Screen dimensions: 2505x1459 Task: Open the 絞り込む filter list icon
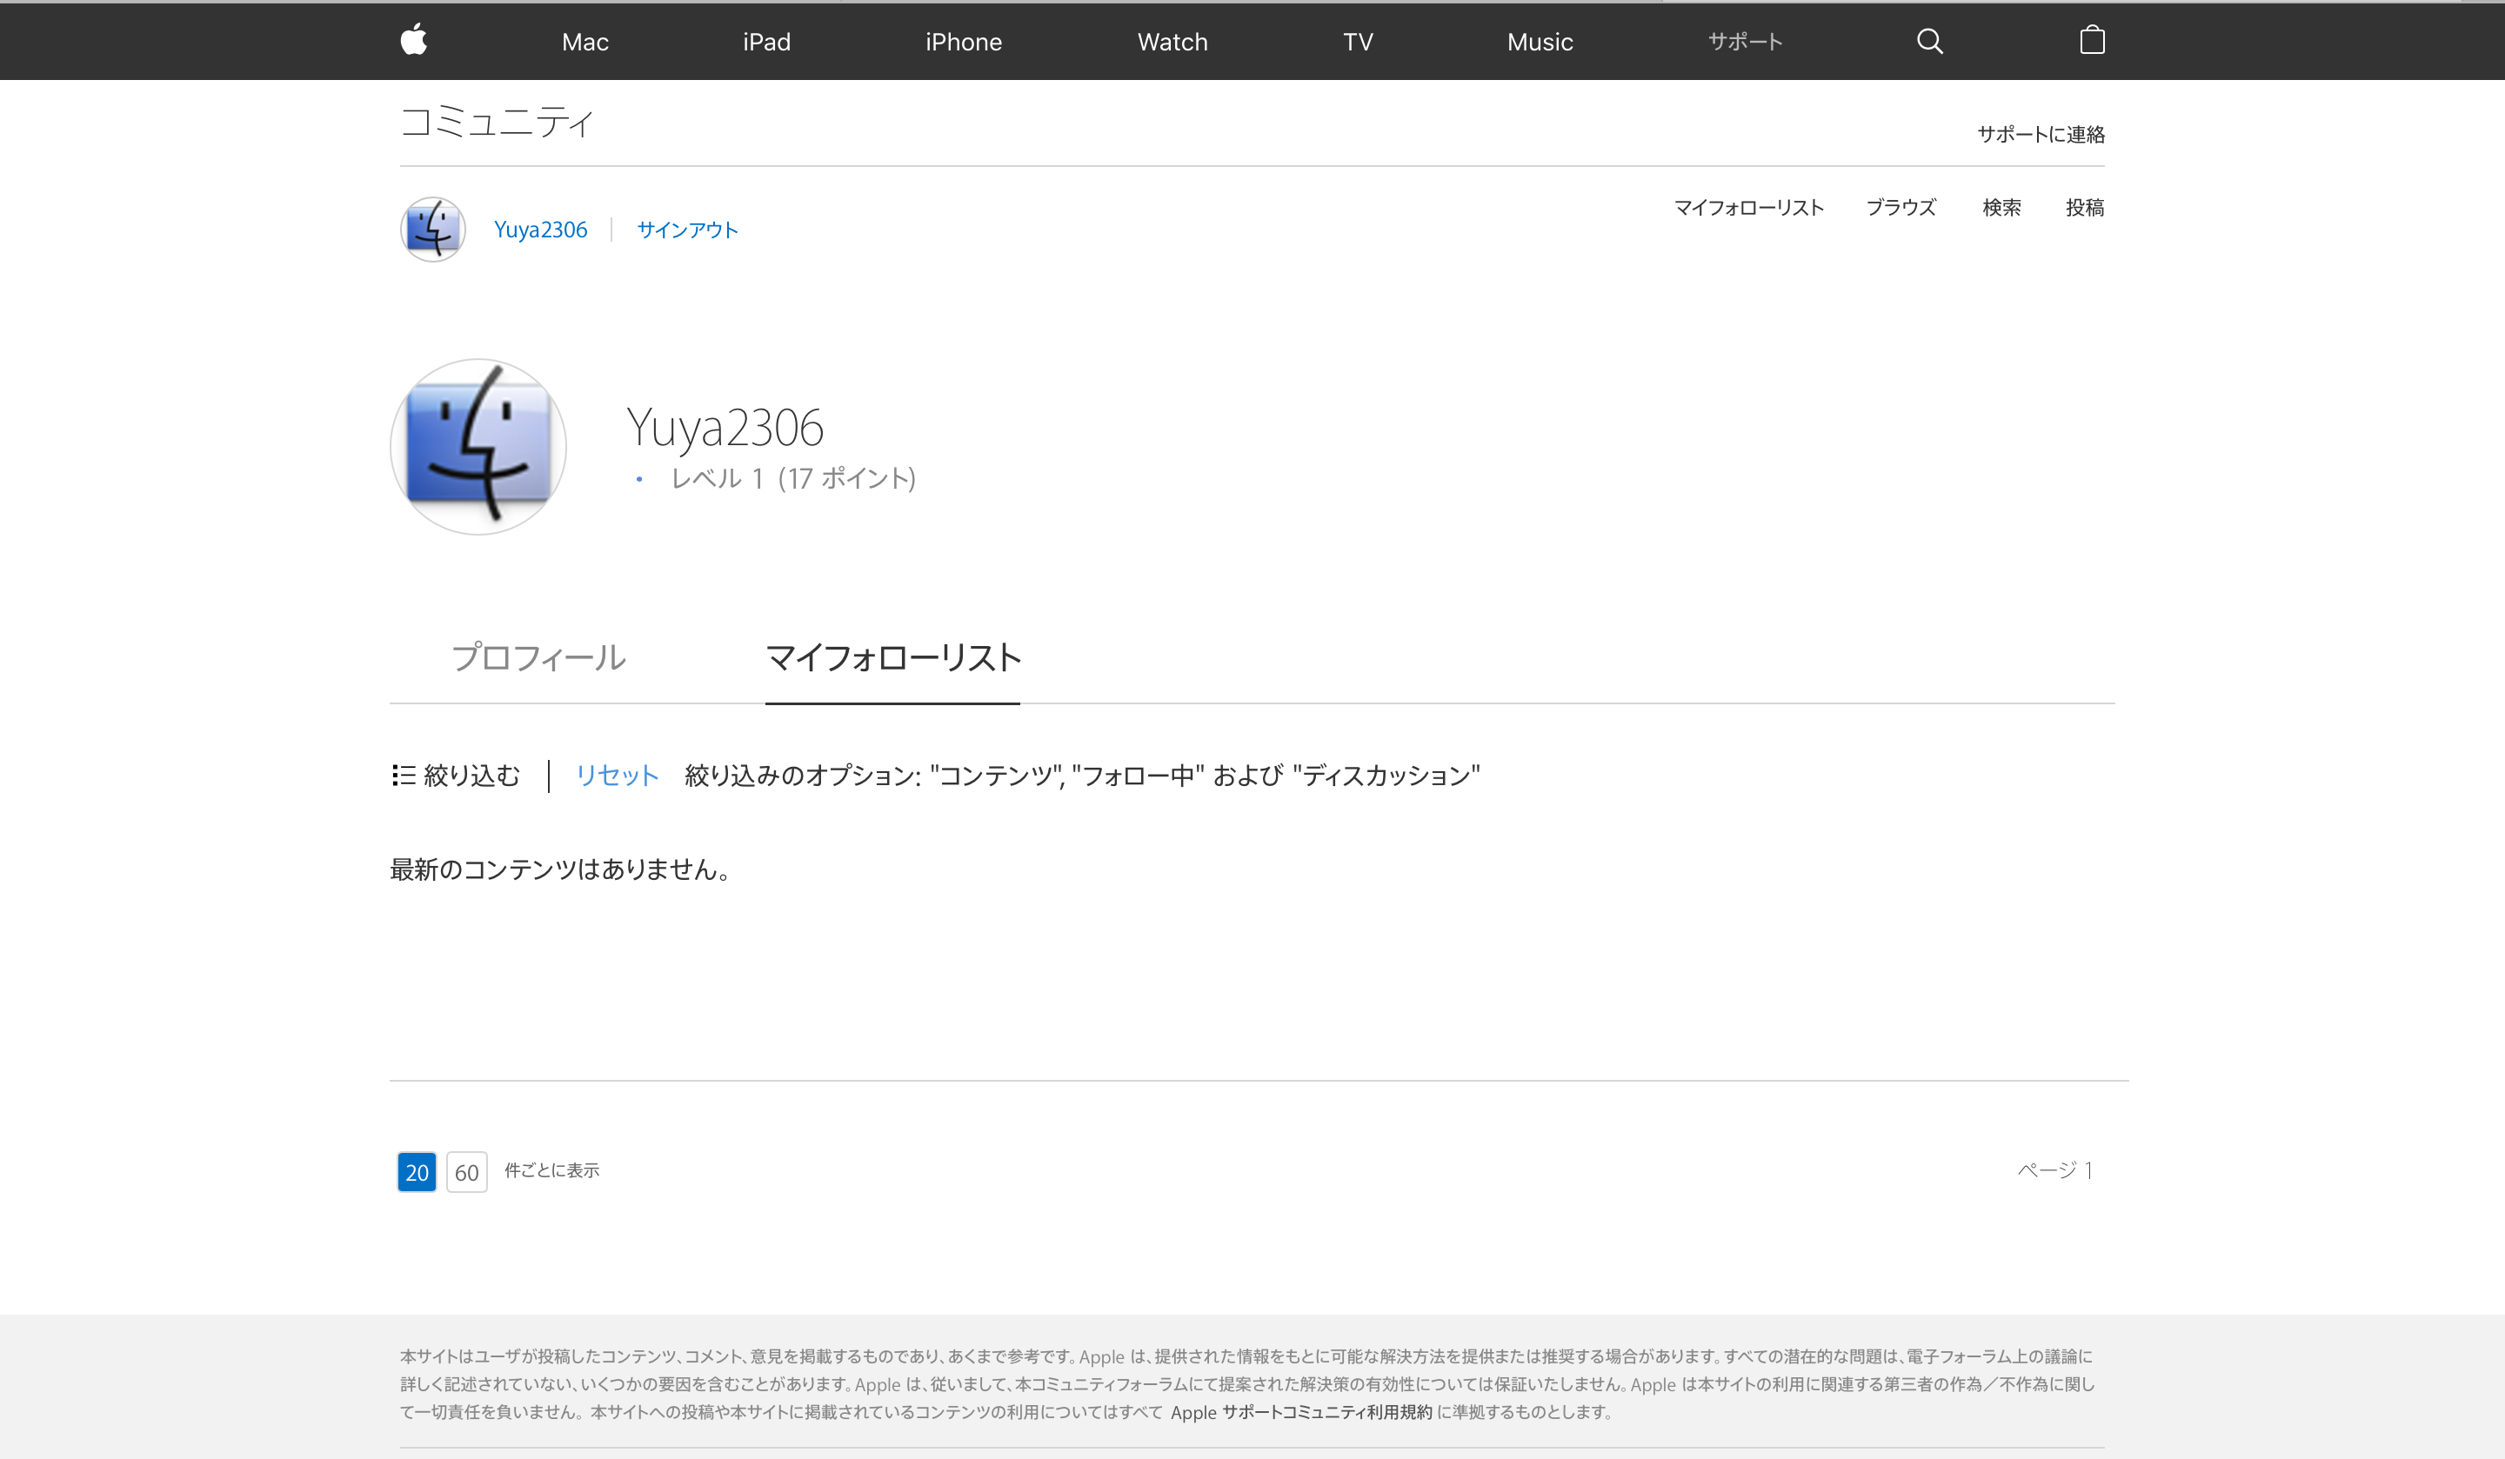404,776
